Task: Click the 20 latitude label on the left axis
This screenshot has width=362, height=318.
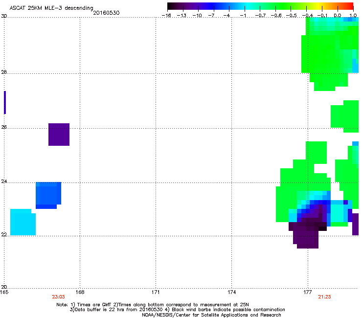Action: [4, 287]
